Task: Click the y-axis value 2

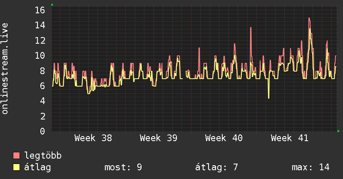Action: coord(42,116)
